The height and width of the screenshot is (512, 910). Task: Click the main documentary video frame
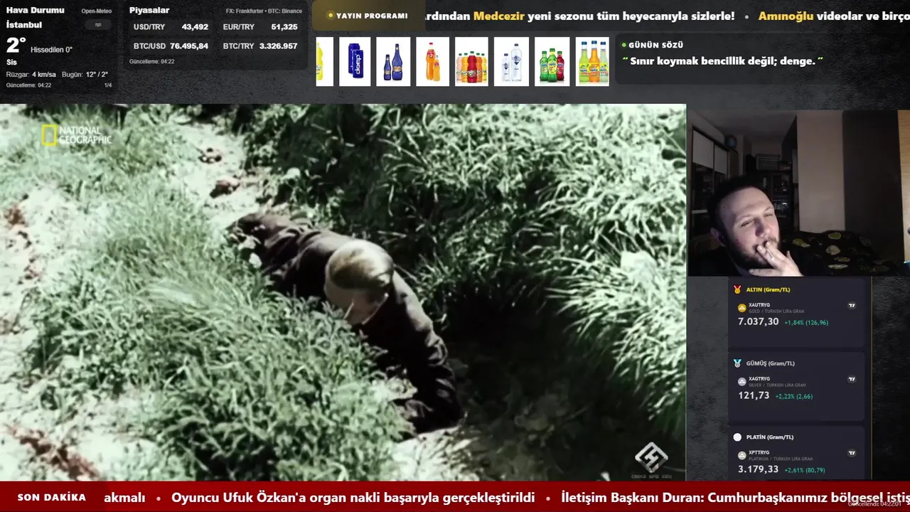click(343, 292)
